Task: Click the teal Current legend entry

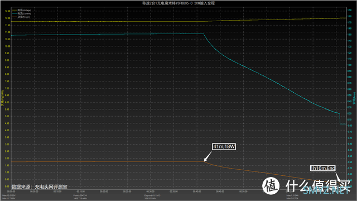Action: point(21,13)
